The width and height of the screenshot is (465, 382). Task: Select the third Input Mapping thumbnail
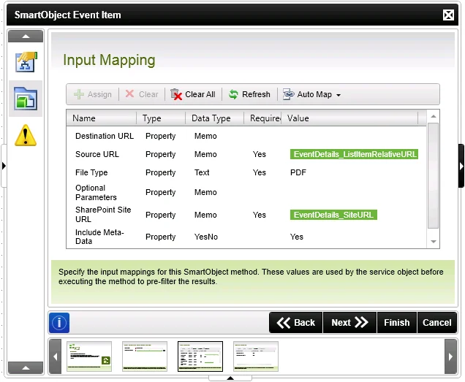point(200,356)
